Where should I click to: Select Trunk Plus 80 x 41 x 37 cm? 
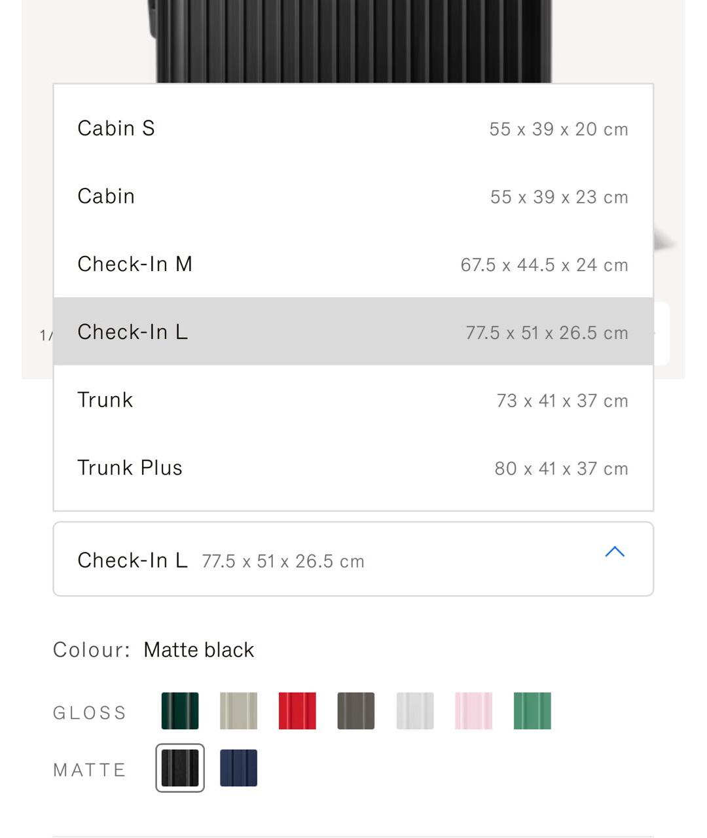click(353, 468)
